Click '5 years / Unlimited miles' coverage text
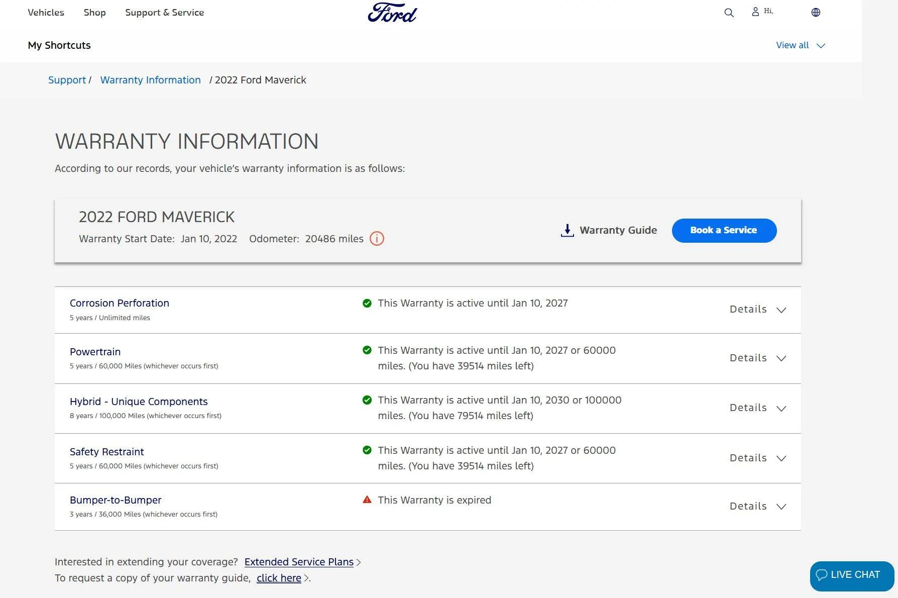 coord(110,318)
